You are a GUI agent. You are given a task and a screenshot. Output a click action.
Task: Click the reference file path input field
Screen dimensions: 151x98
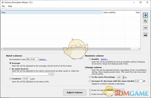coord(30,74)
